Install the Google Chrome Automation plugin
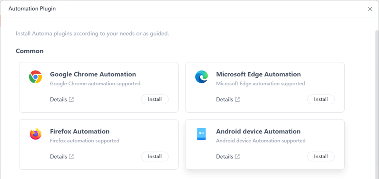Viewport: 379px width, 179px height. 155,99
